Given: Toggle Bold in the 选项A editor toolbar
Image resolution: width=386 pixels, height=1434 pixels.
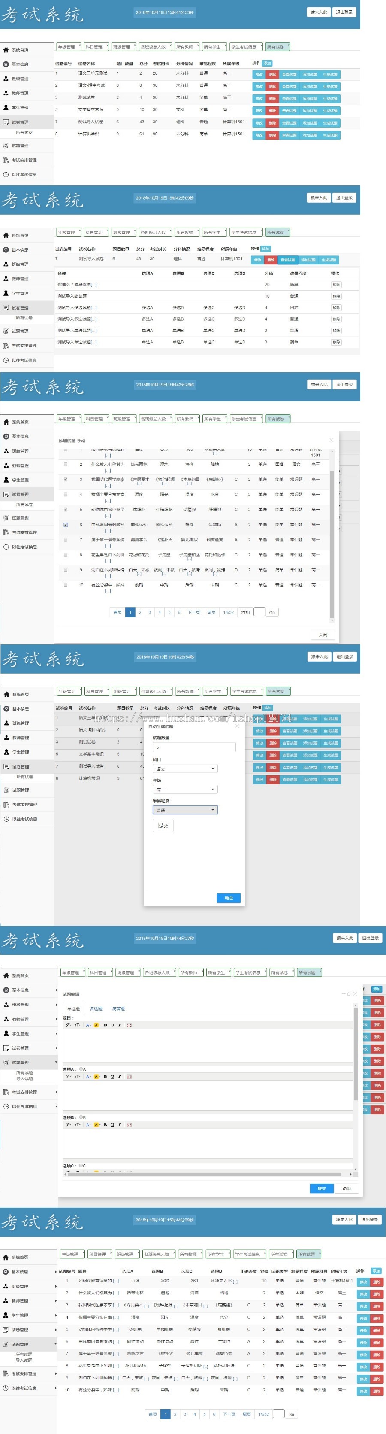Looking at the screenshot, I should point(105,1077).
